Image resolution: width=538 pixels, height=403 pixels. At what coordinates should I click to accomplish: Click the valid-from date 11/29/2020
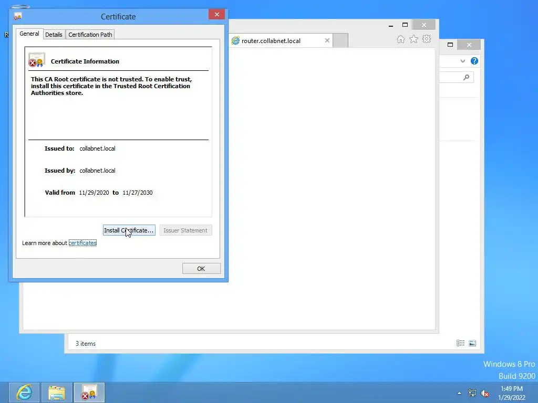[x=94, y=193]
